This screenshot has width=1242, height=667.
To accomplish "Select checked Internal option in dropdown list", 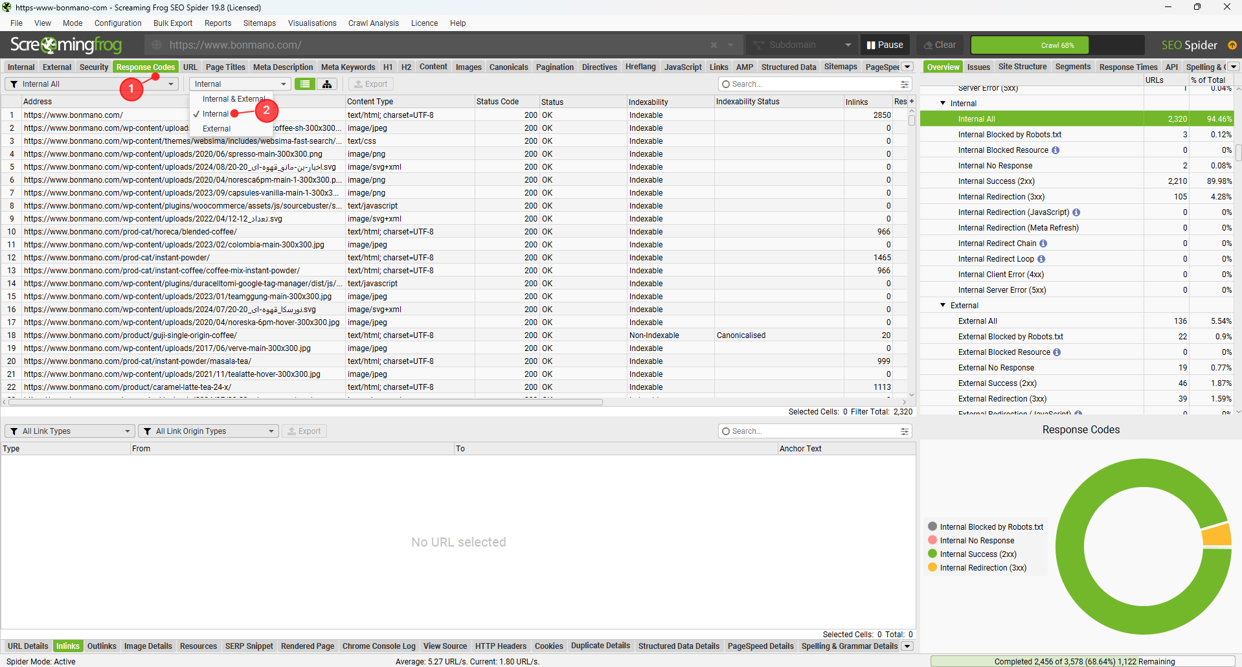I will click(216, 114).
